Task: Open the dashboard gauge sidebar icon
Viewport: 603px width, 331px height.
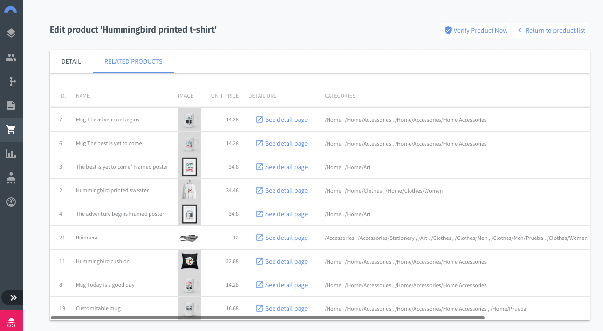Action: coord(11,202)
